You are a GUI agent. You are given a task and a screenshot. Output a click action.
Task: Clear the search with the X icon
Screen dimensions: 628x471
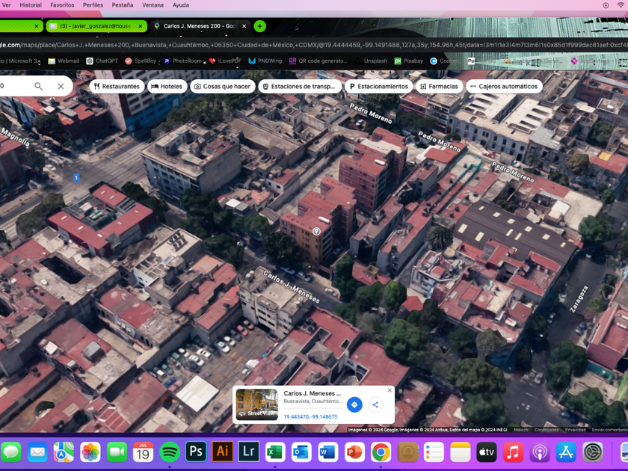pos(61,86)
